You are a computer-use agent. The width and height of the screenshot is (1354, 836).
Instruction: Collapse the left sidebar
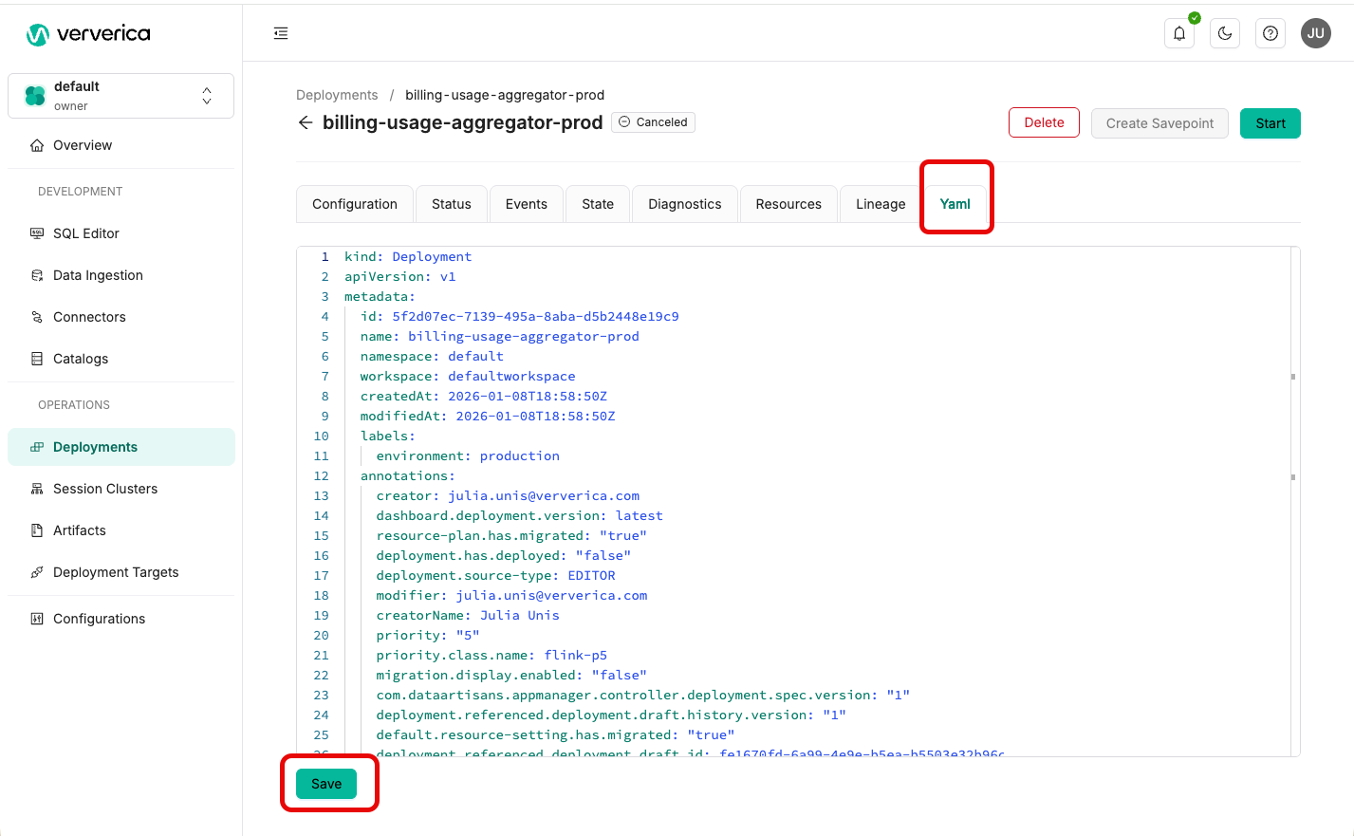tap(280, 32)
